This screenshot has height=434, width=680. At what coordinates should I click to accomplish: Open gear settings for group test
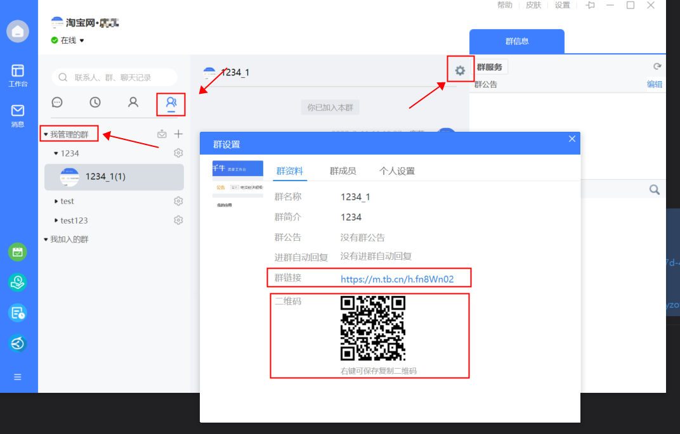point(178,201)
